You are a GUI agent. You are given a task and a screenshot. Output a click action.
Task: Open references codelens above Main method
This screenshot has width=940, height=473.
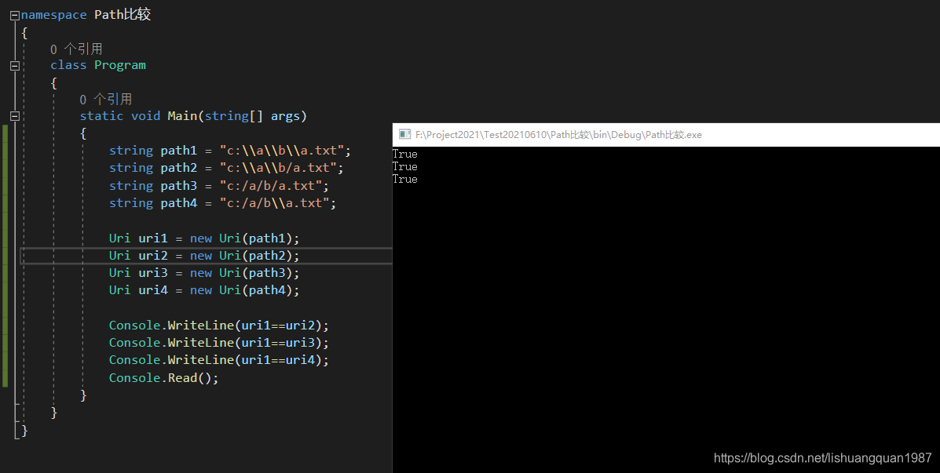(105, 99)
